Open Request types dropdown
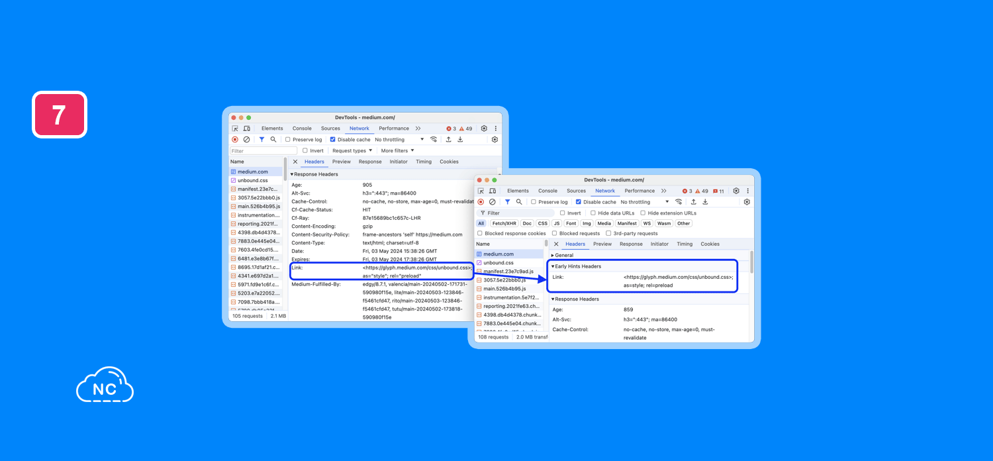The height and width of the screenshot is (461, 993). coord(352,151)
